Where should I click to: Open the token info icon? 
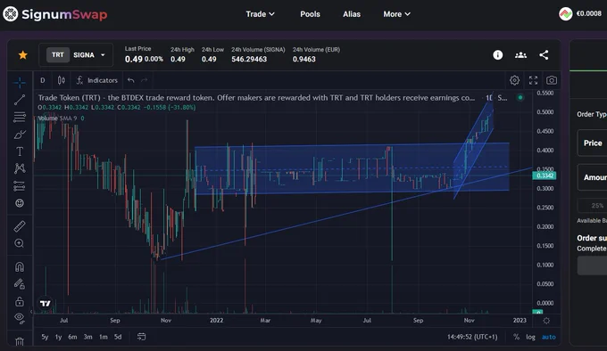498,55
